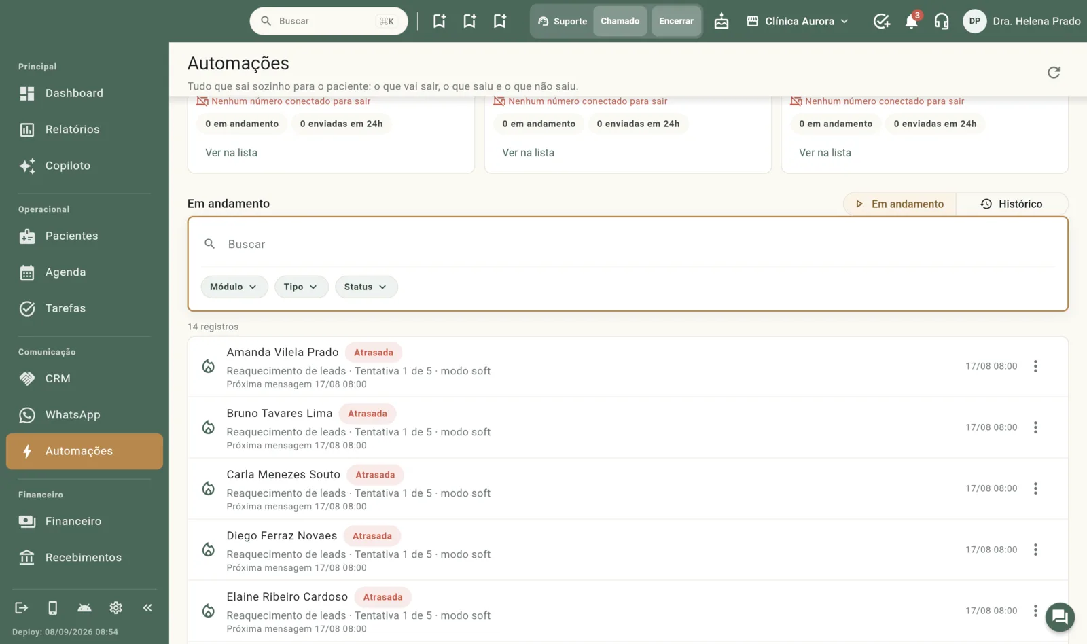Open the chat bubble floating button
Image resolution: width=1087 pixels, height=644 pixels.
tap(1060, 617)
